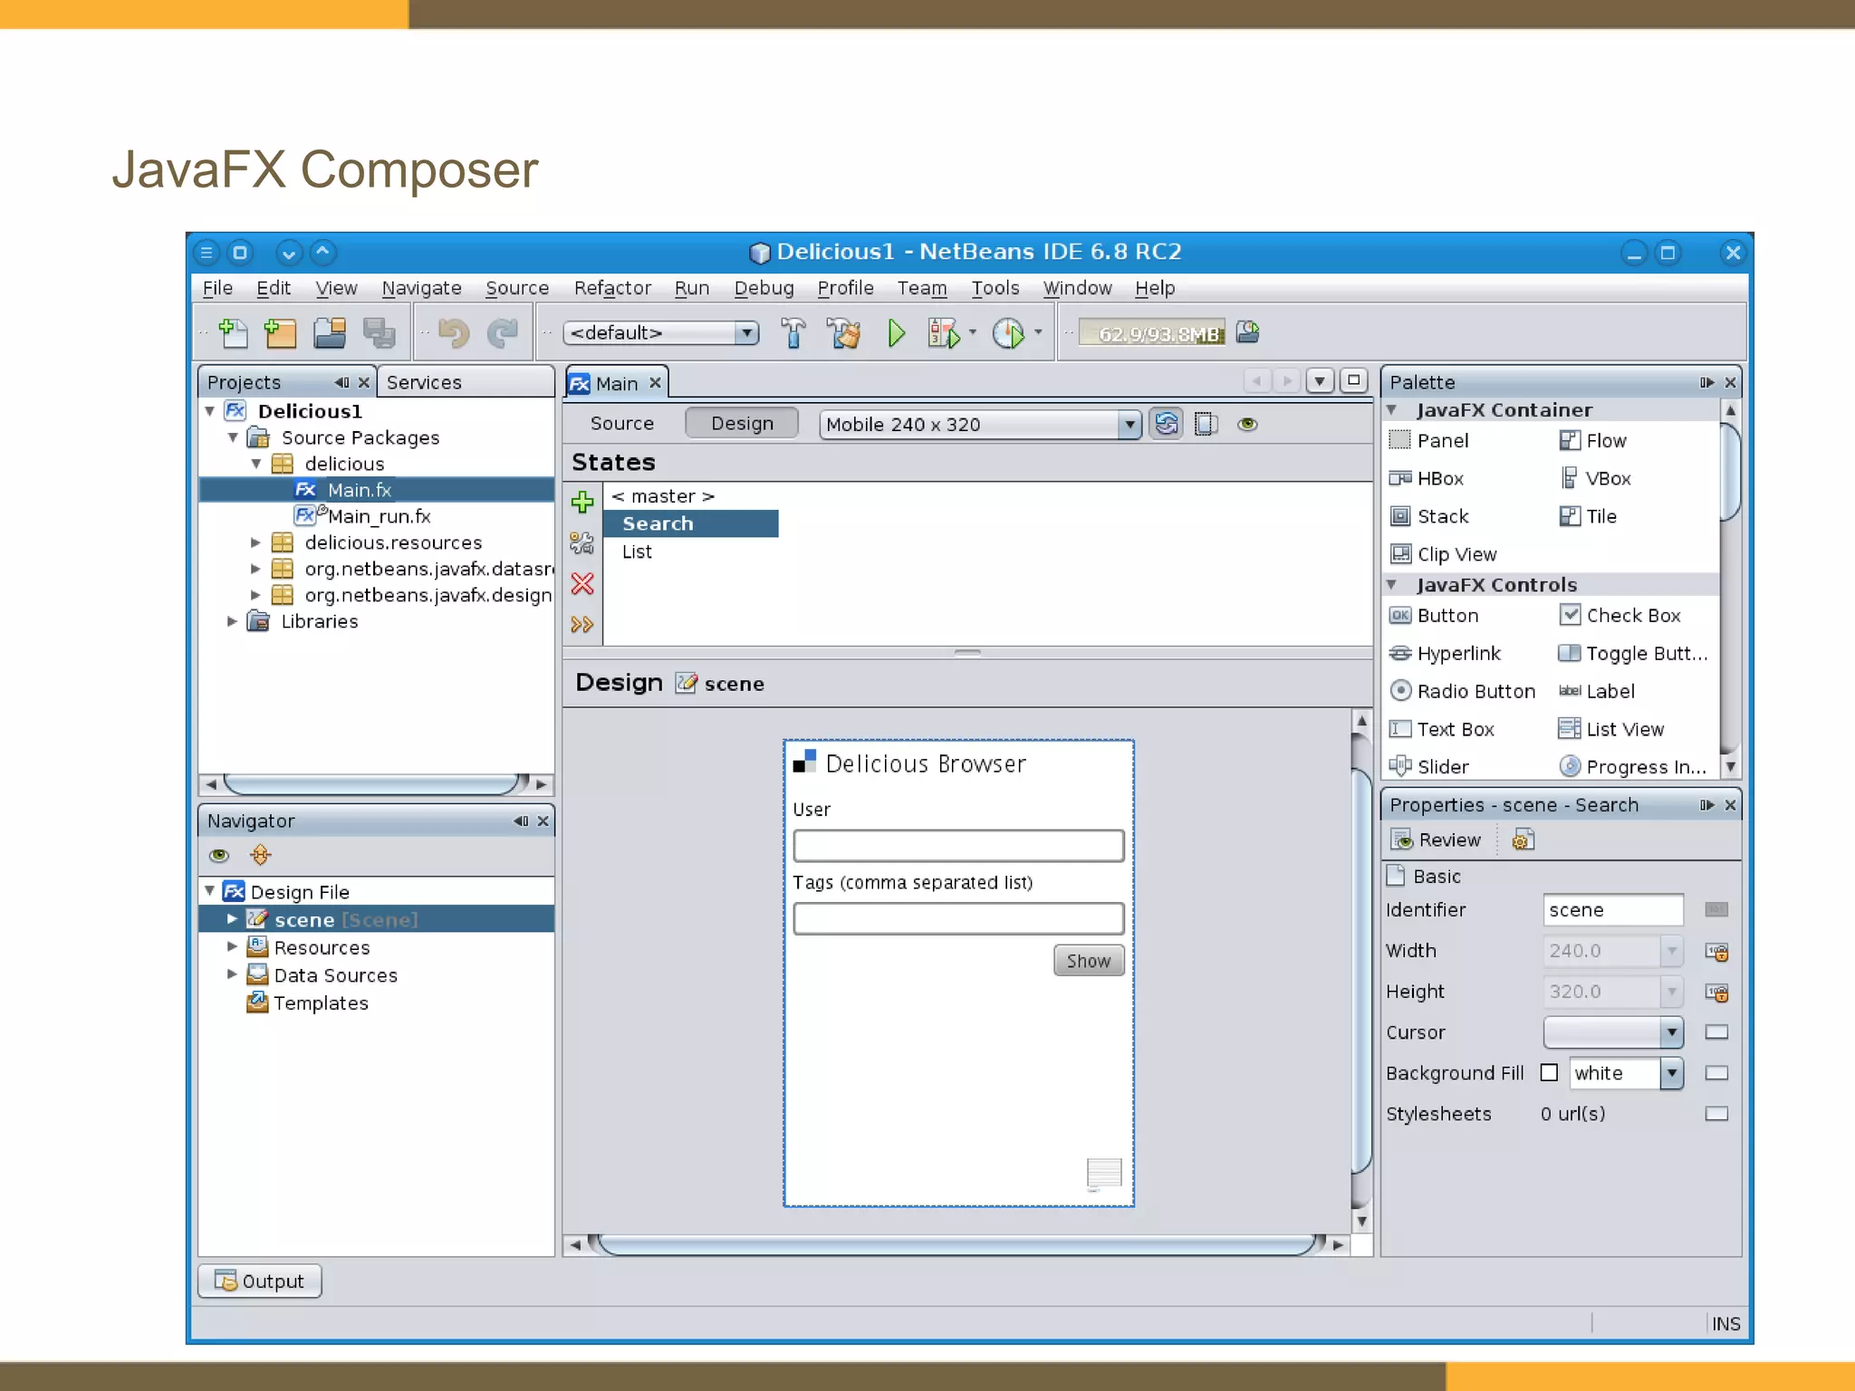Select Radio Button control in Palette
Image resolution: width=1855 pixels, height=1391 pixels.
tap(1462, 691)
